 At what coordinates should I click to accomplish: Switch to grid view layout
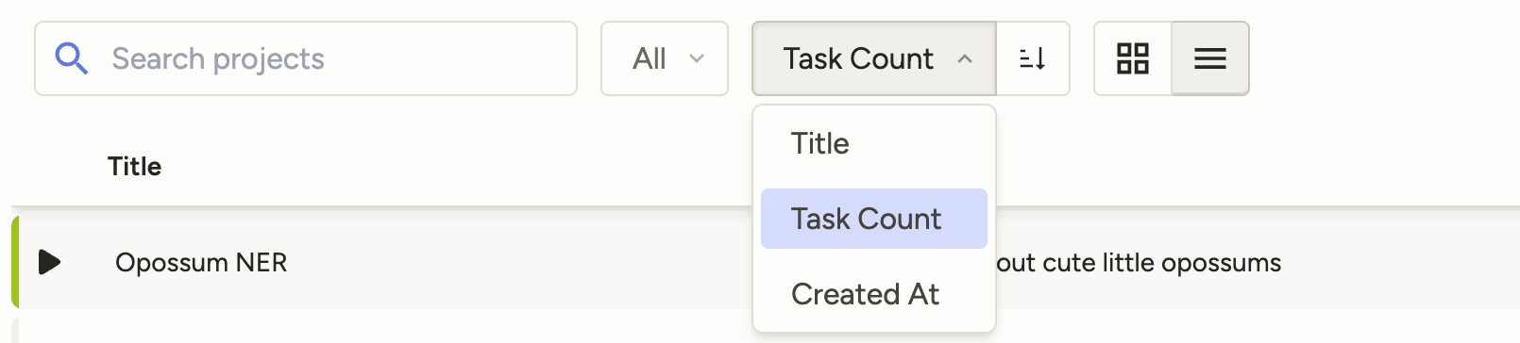pyautogui.click(x=1133, y=58)
